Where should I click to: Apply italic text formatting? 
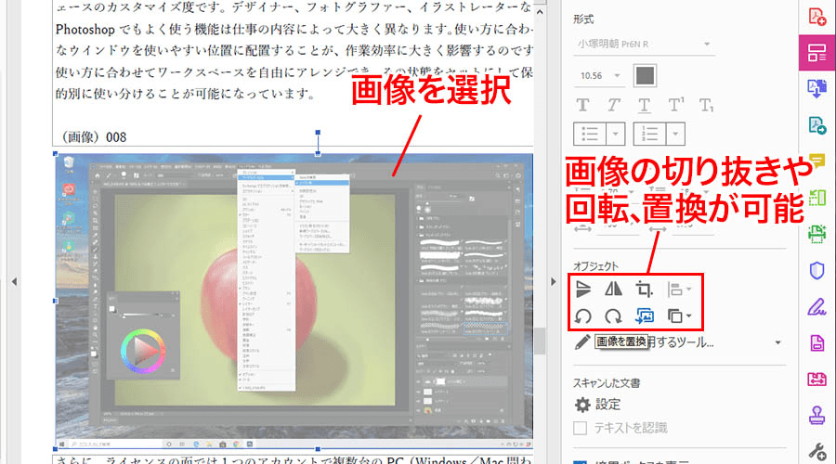pyautogui.click(x=614, y=105)
